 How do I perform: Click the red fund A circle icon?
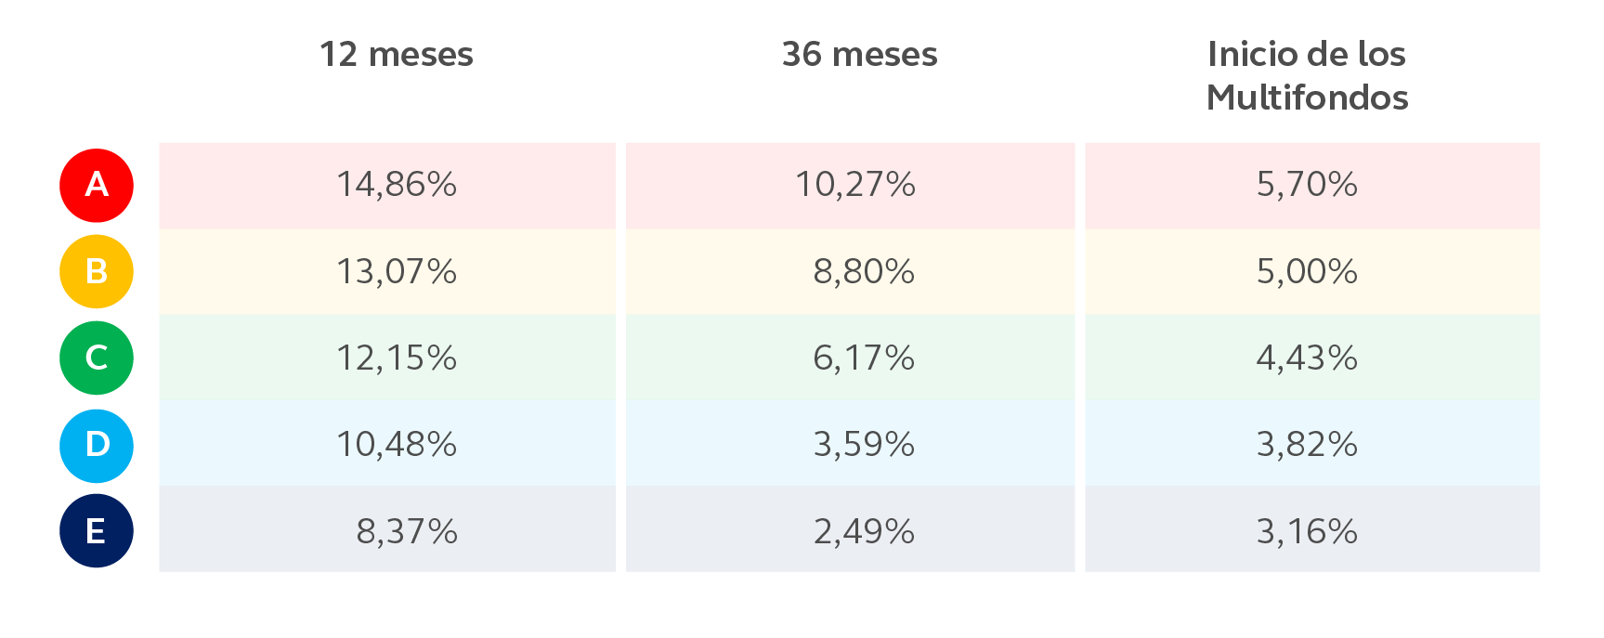click(97, 186)
